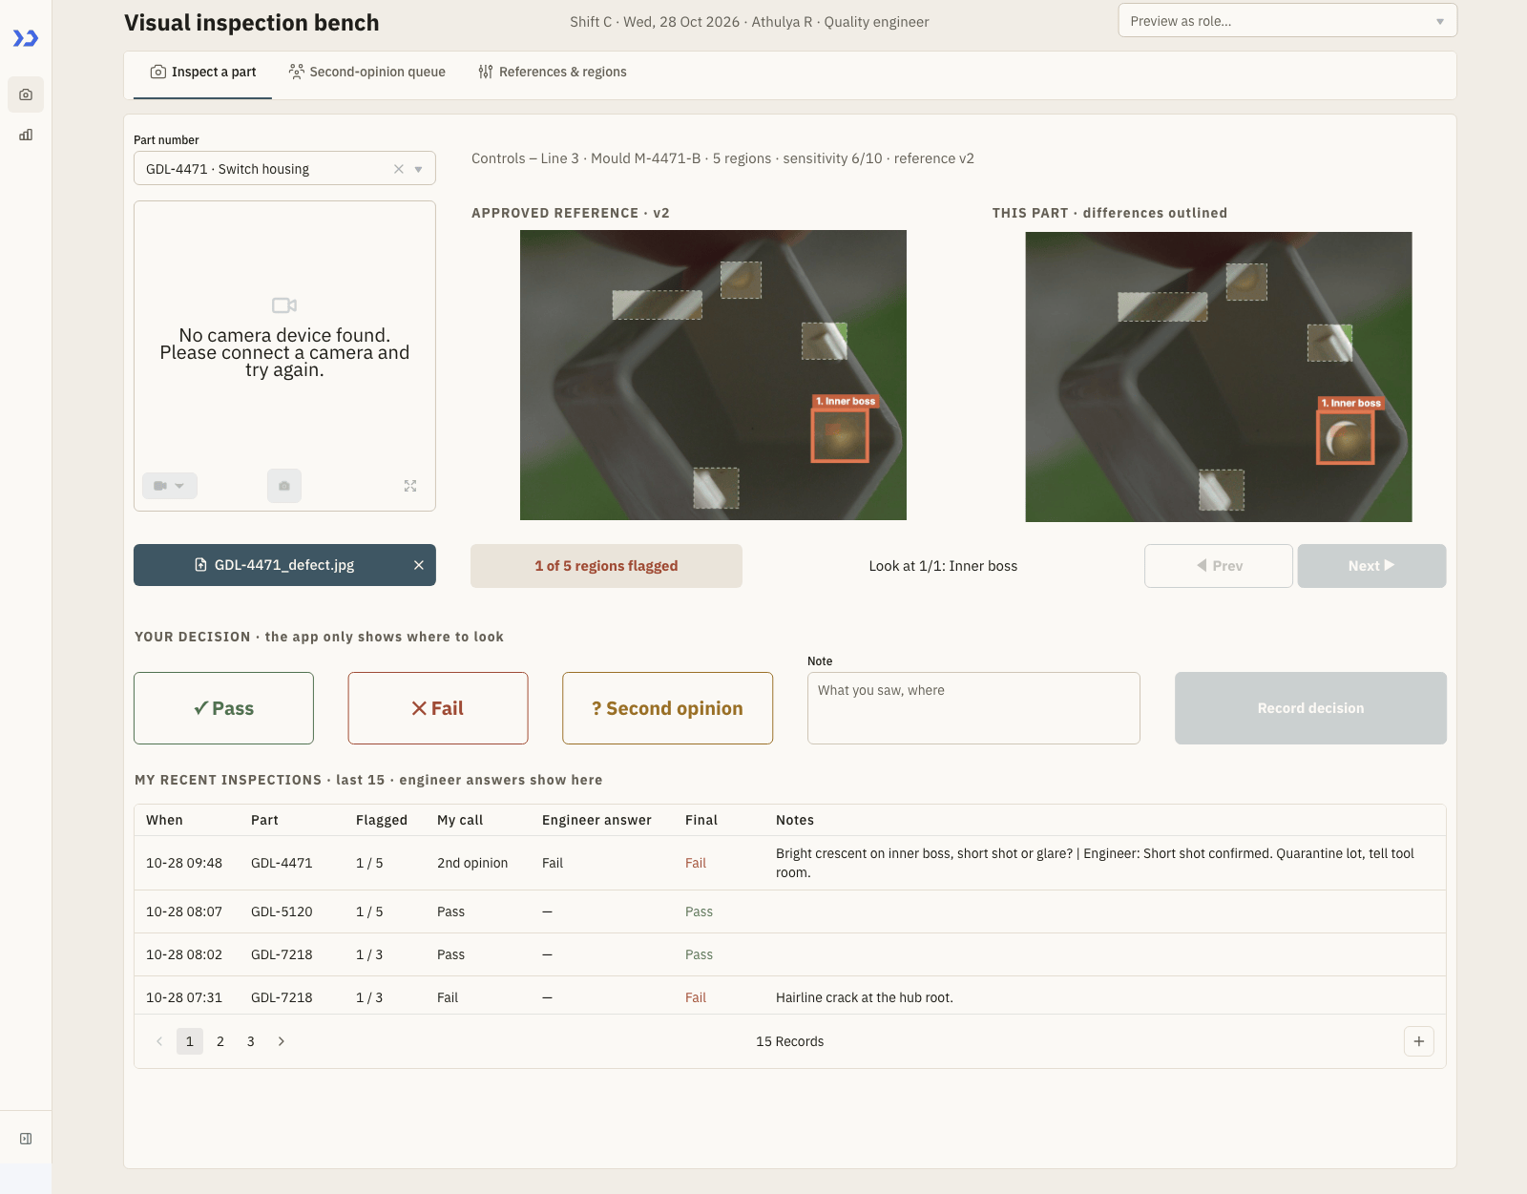Click Inner boss region on this part image
Viewport: 1527px width, 1194px height.
point(1346,438)
